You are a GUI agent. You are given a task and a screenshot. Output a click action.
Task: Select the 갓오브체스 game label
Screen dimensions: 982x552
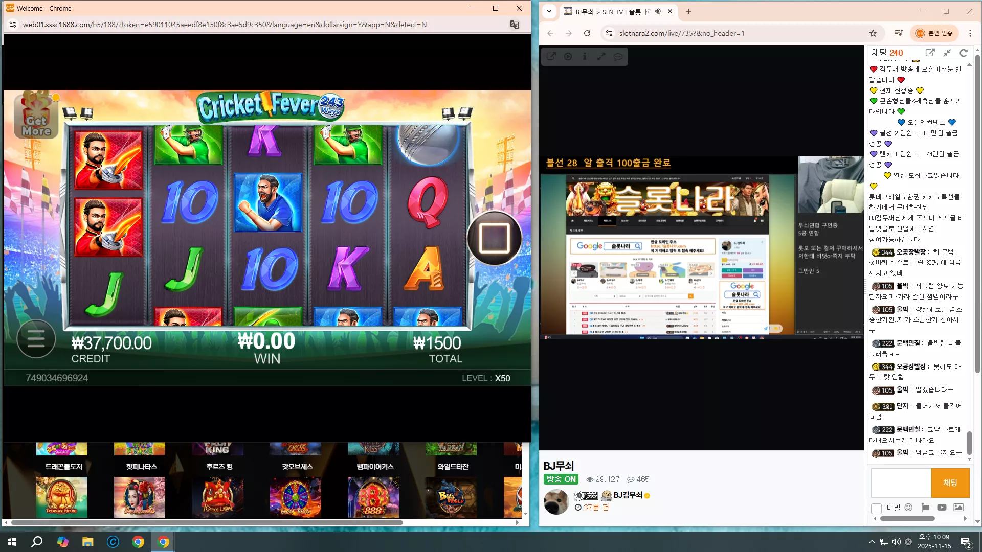(297, 467)
